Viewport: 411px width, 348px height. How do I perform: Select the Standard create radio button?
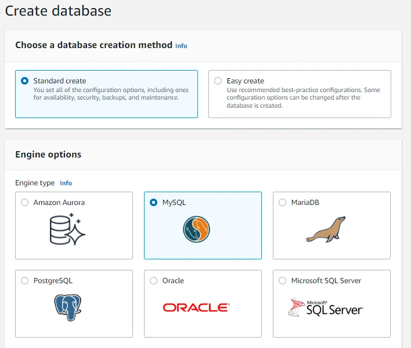coord(24,81)
